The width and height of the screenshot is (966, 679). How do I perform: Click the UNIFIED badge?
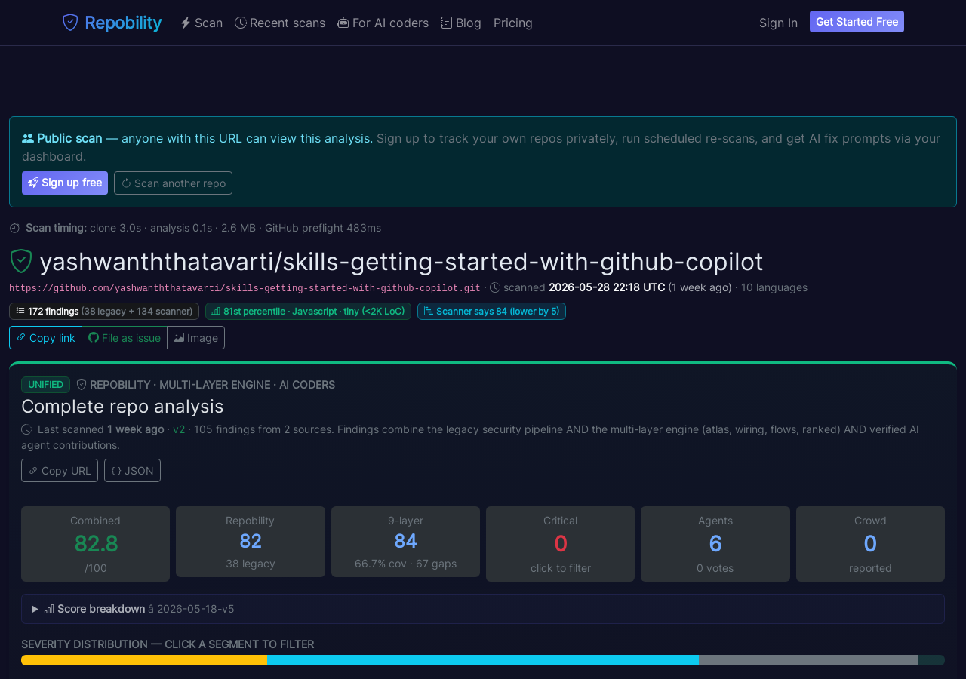(45, 385)
